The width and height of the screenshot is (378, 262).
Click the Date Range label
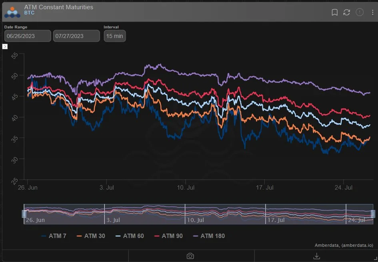[16, 27]
